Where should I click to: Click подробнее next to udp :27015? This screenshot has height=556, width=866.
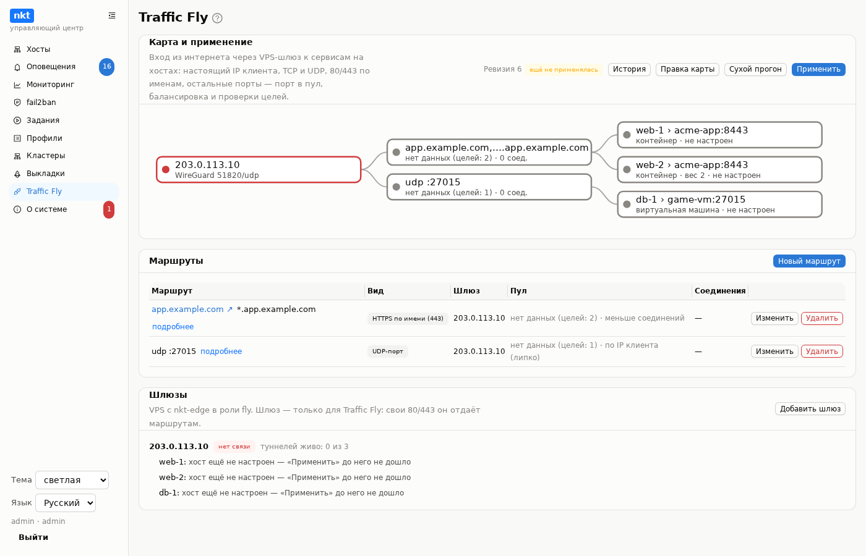coord(221,352)
